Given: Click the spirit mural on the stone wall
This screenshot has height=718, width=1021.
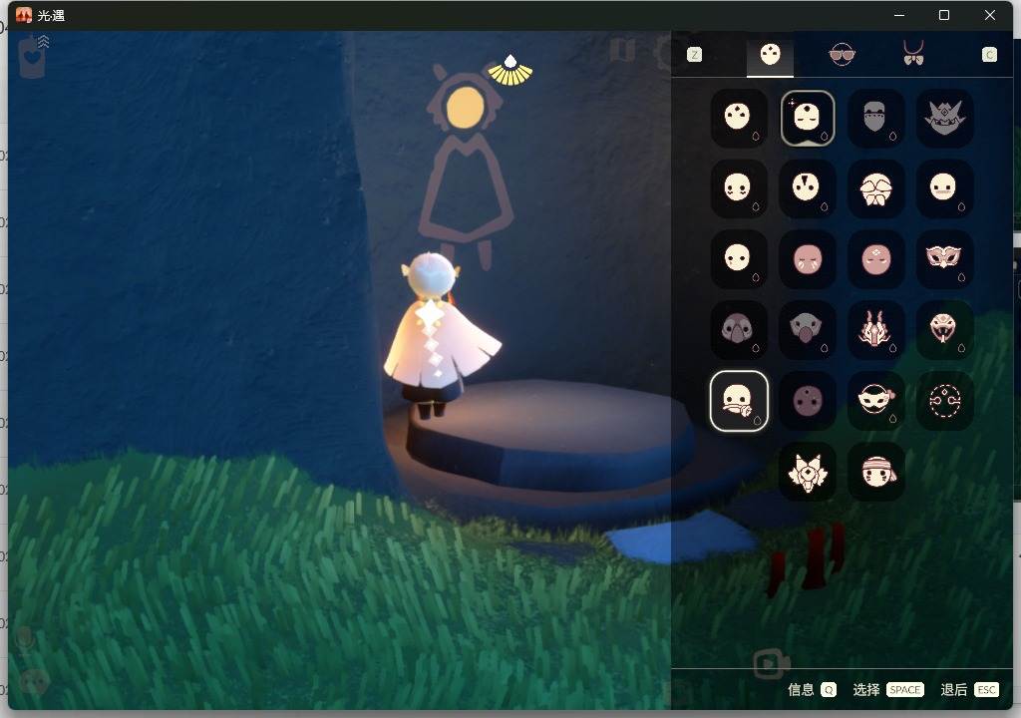Looking at the screenshot, I should point(467,168).
